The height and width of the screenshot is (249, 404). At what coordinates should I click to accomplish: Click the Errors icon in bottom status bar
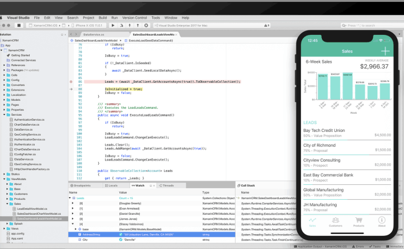354,247
